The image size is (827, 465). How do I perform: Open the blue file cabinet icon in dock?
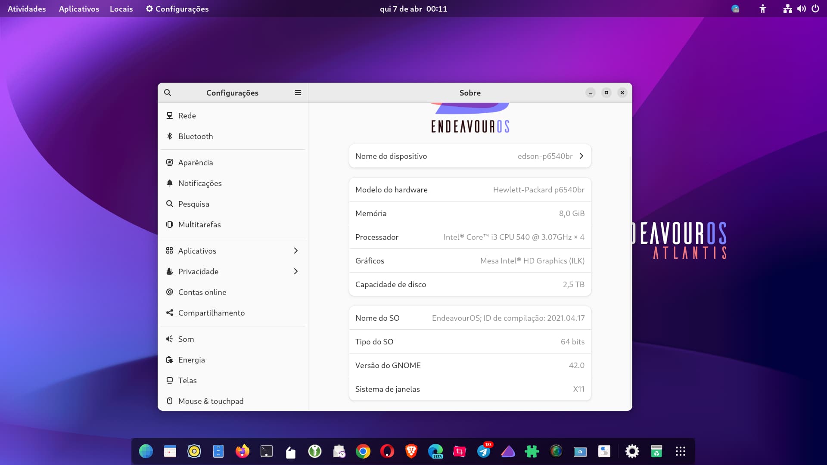[x=218, y=451]
